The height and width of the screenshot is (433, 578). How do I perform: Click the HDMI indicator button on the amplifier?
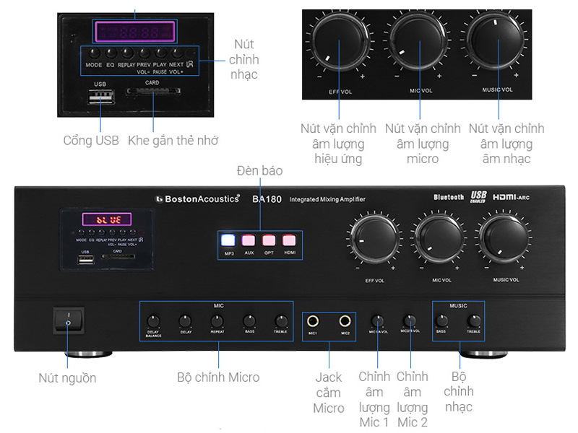[x=289, y=240]
